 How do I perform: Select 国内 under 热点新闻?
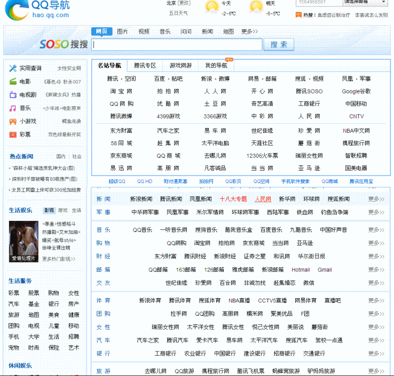[x=61, y=156]
